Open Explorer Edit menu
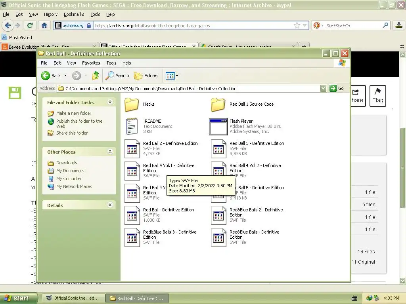 click(57, 63)
